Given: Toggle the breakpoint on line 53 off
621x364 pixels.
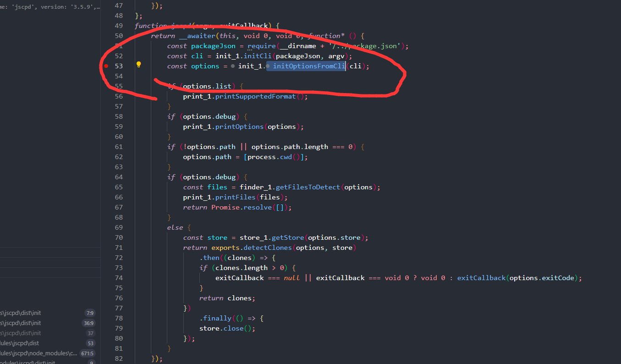Looking at the screenshot, I should click(x=106, y=66).
